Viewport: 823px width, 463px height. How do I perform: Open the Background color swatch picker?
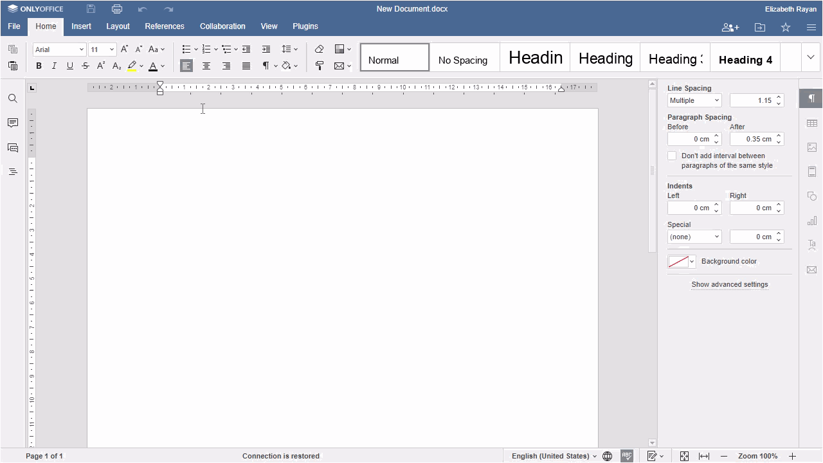click(682, 262)
